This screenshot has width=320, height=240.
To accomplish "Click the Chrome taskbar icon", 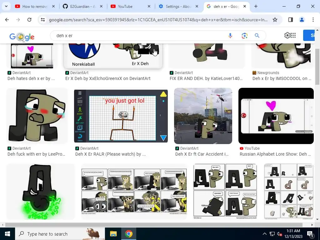I will [128, 234].
